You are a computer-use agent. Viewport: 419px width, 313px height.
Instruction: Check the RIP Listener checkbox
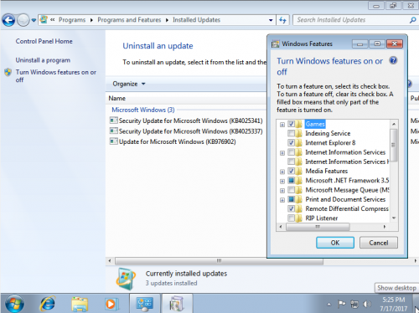tap(291, 218)
